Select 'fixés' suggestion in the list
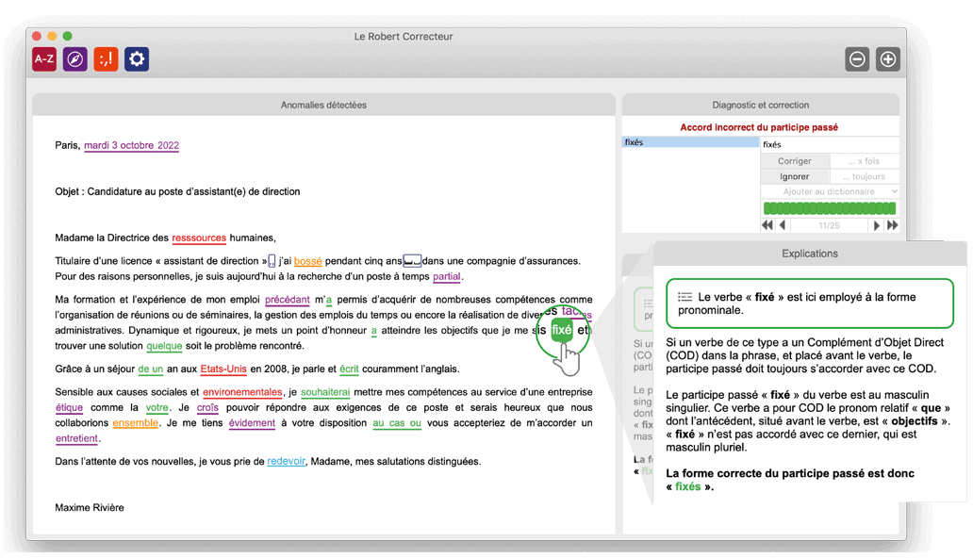 691,142
